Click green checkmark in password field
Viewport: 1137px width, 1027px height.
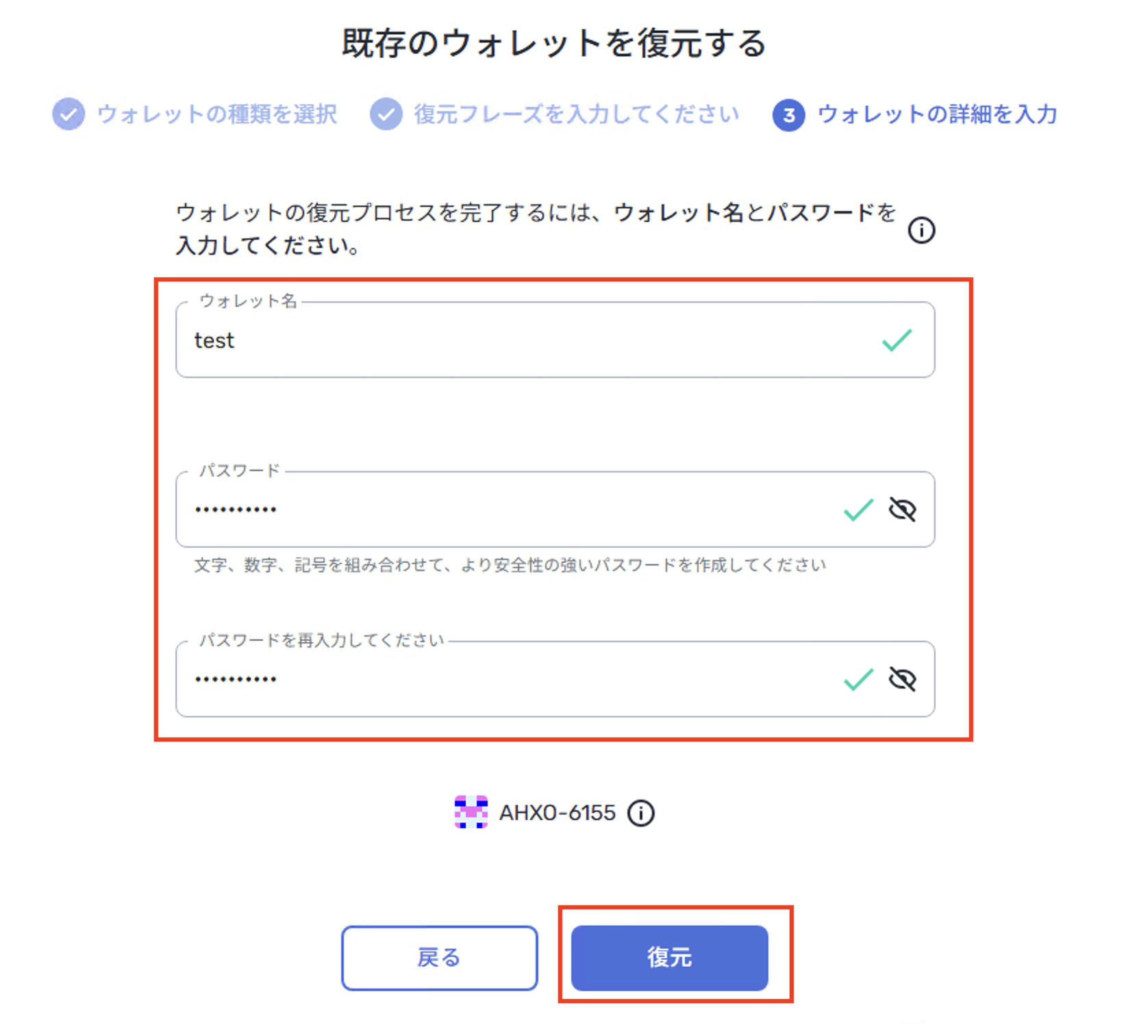858,510
